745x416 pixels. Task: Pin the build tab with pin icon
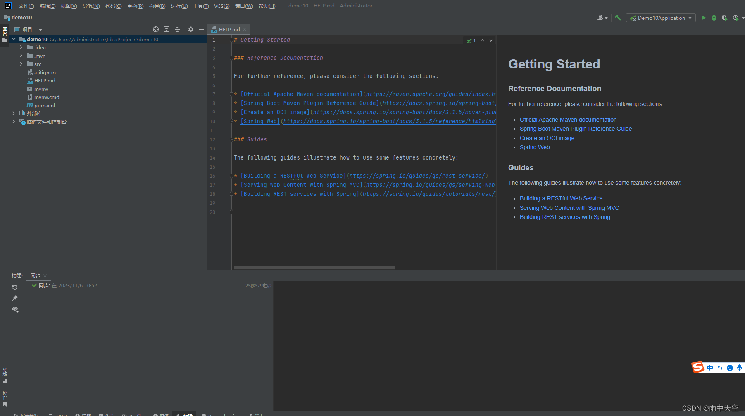15,298
